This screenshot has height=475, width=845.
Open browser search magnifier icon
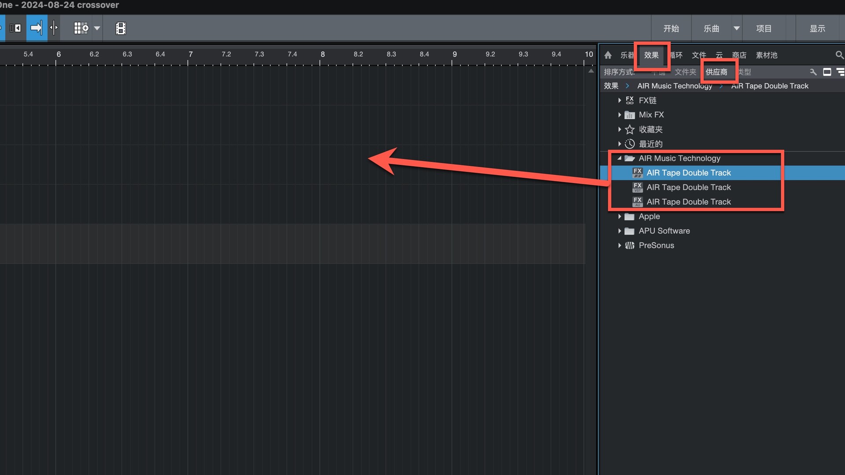pos(839,55)
